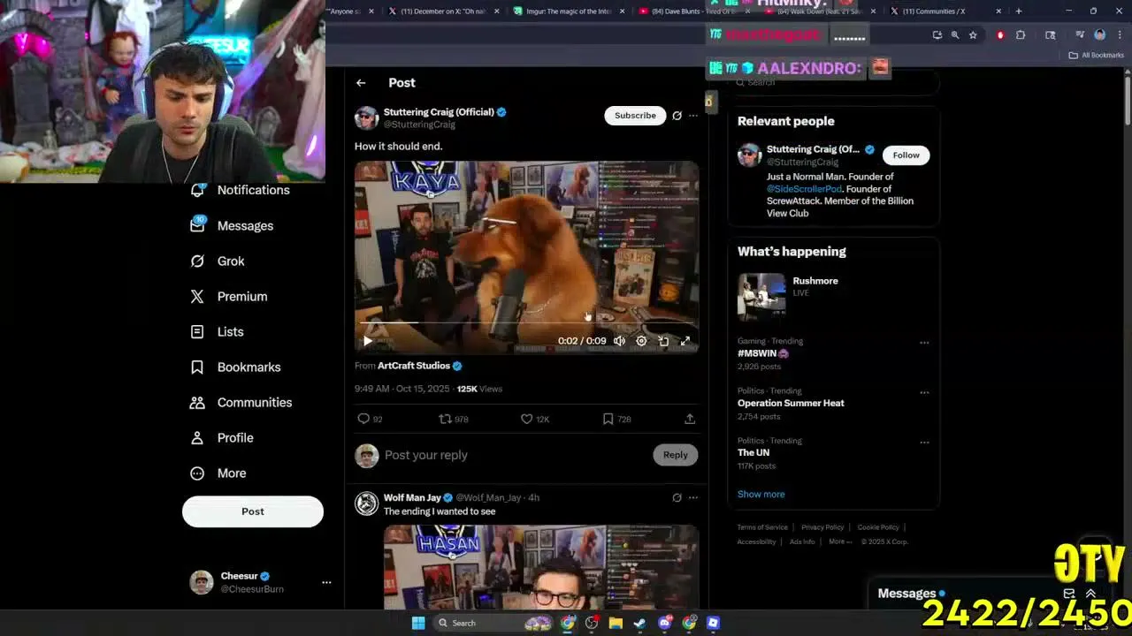Open options for The UN trend
Screen dimensions: 1132x636
[x=924, y=442]
